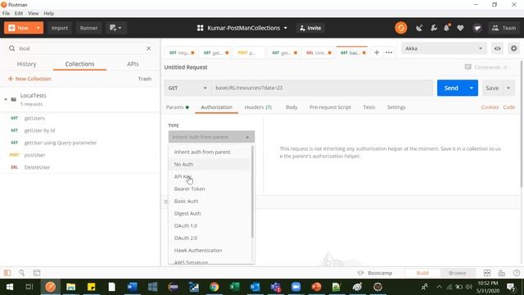Clear the collection search field
The height and width of the screenshot is (295, 524).
(149, 48)
